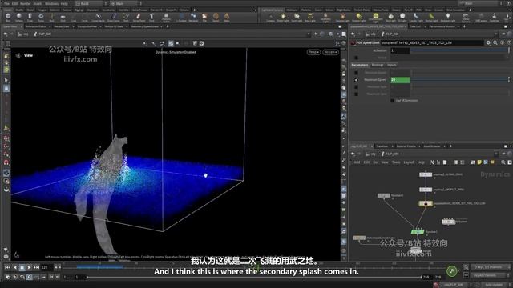Add an Environment Light from the shelf
Viewport: 513px width, 288px height.
point(376,18)
